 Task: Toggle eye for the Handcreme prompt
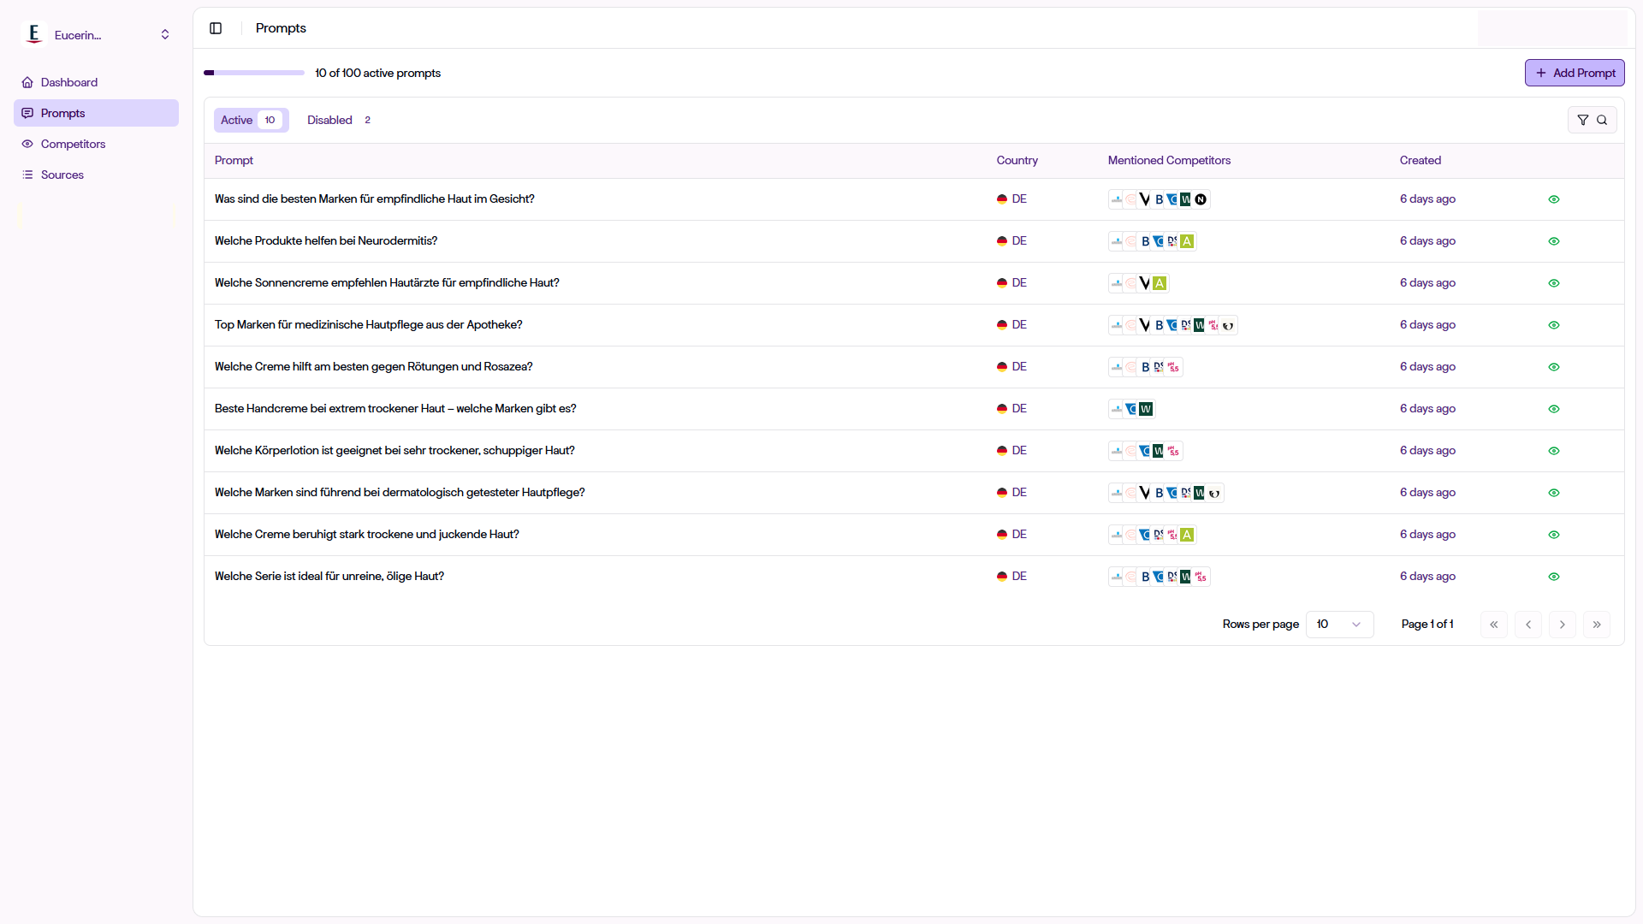click(x=1554, y=409)
